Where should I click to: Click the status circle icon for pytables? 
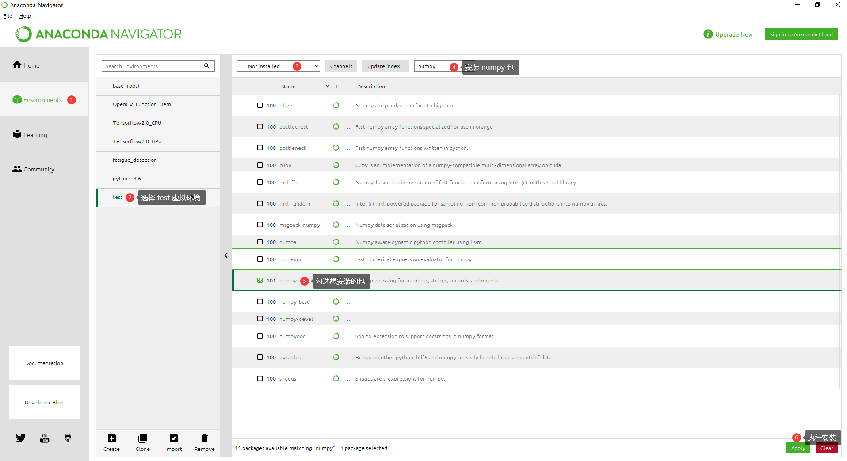point(336,357)
